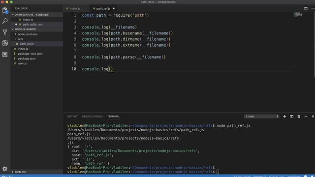Viewport: 315px width, 177px height.
Task: Maximize the panel with chevron-up icon
Action: pyautogui.click(x=306, y=117)
